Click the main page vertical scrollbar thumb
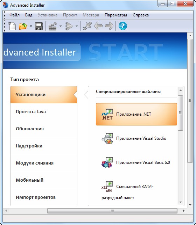This screenshot has width=196, height=225. click(x=190, y=101)
